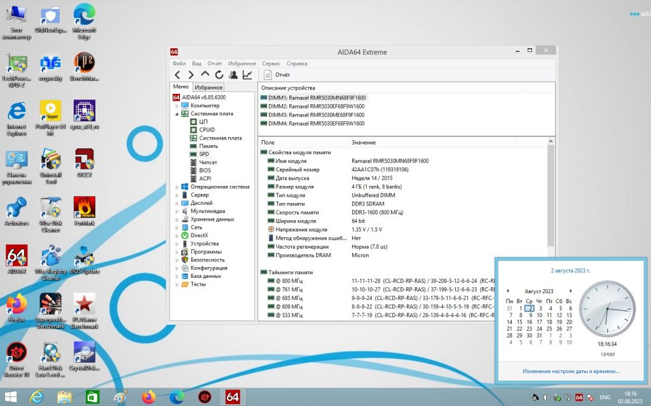651x406 pixels.
Task: Select DIMM4: Ramaxel RMR5030EF68F9W1600 row
Action: tap(312, 124)
